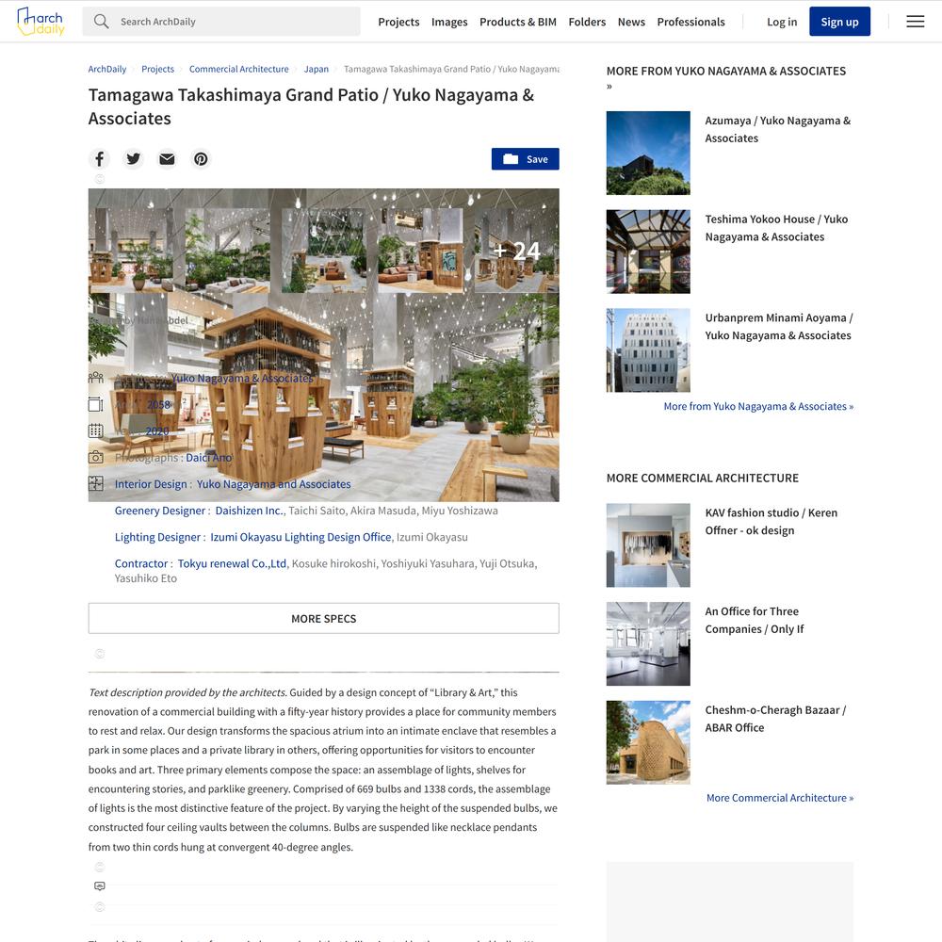The image size is (942, 942).
Task: Open Azumaya project thumbnail
Action: pyautogui.click(x=648, y=153)
